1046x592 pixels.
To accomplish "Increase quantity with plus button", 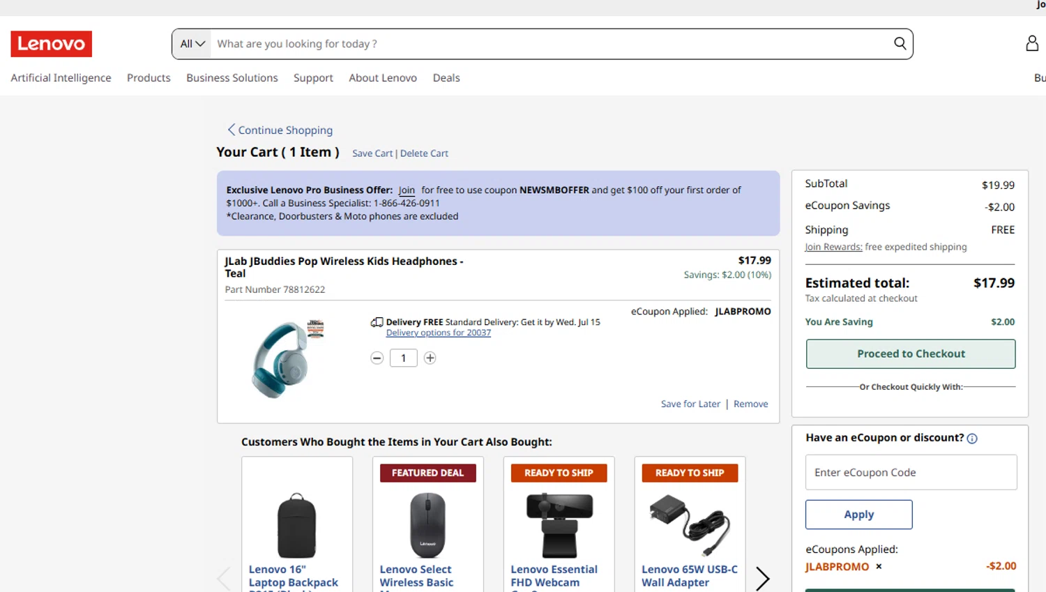I will click(x=430, y=358).
